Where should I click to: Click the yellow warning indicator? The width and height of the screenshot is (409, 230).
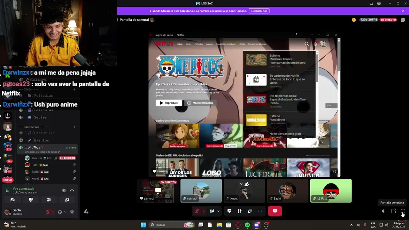(354, 20)
